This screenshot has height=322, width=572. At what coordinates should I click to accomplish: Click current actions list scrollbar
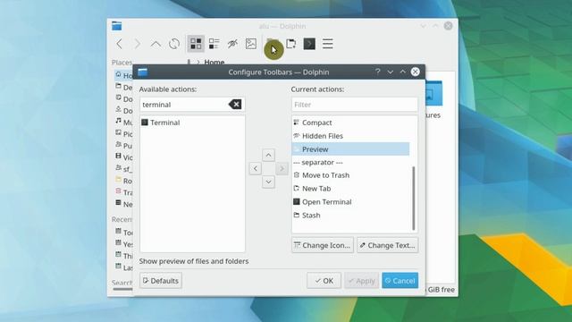(x=413, y=198)
